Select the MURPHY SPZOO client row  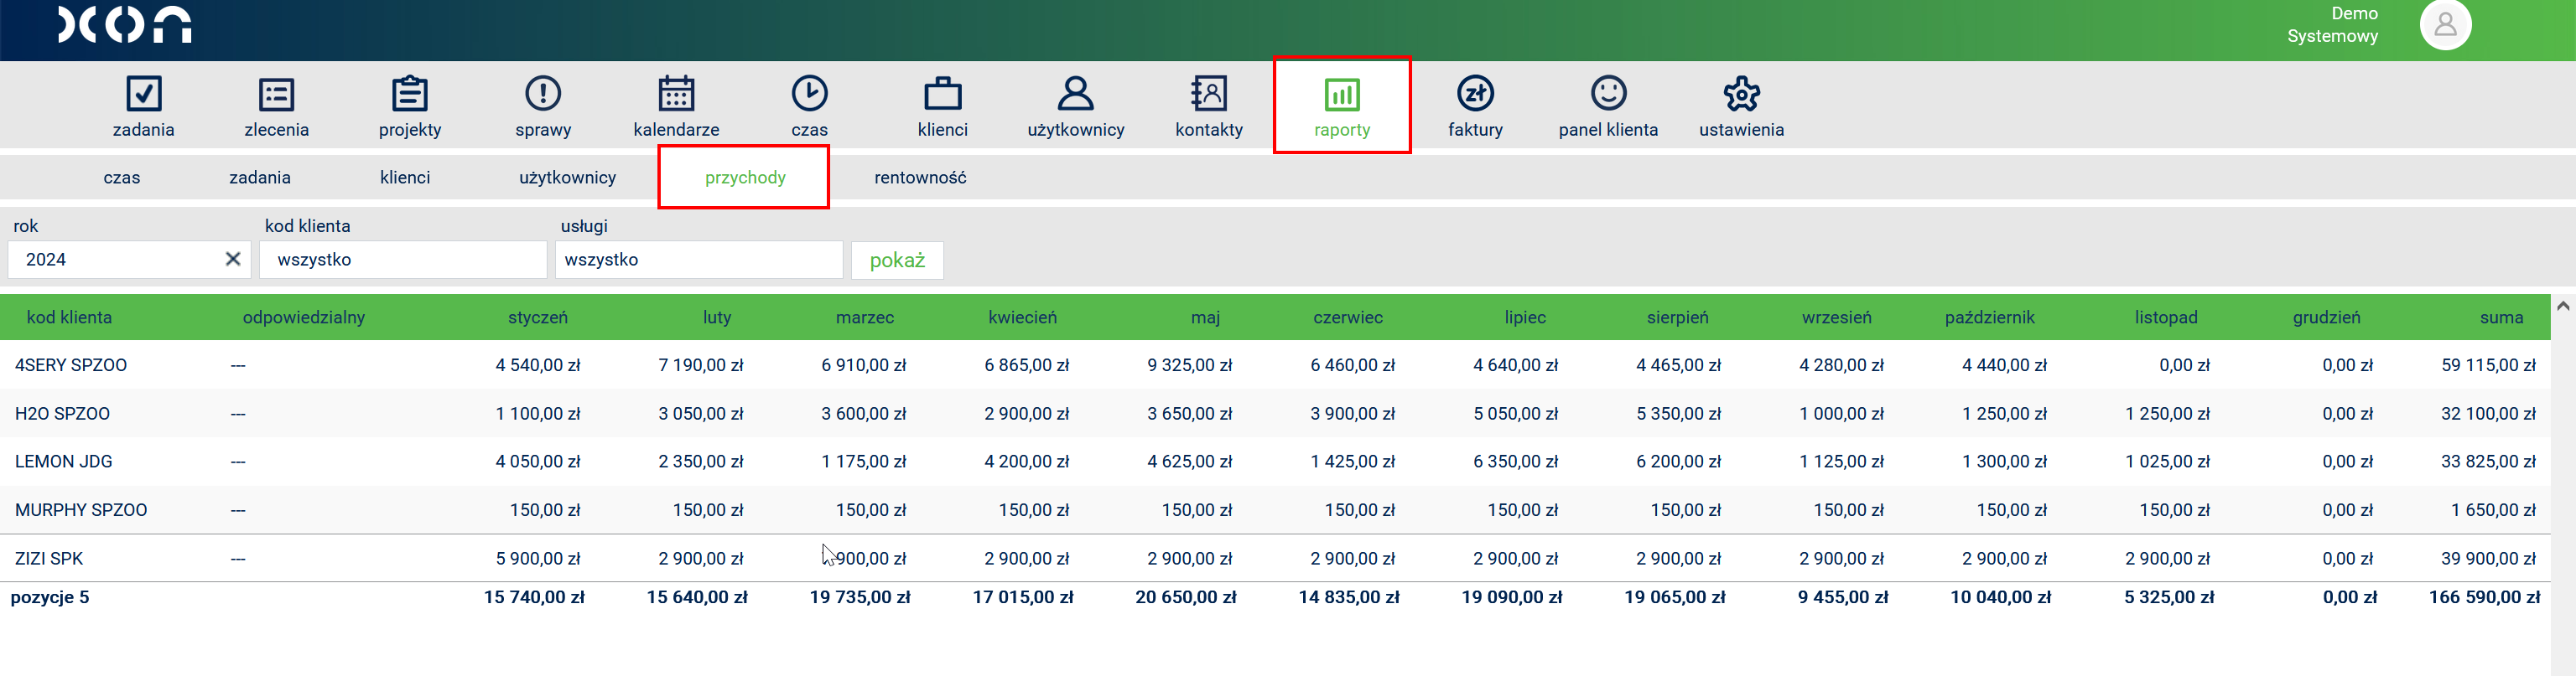click(1275, 510)
